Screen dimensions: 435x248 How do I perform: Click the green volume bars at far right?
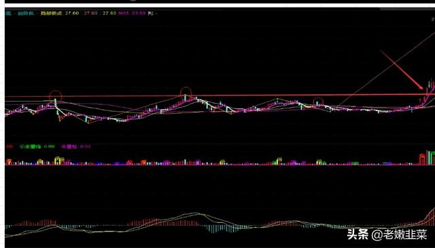pyautogui.click(x=431, y=158)
